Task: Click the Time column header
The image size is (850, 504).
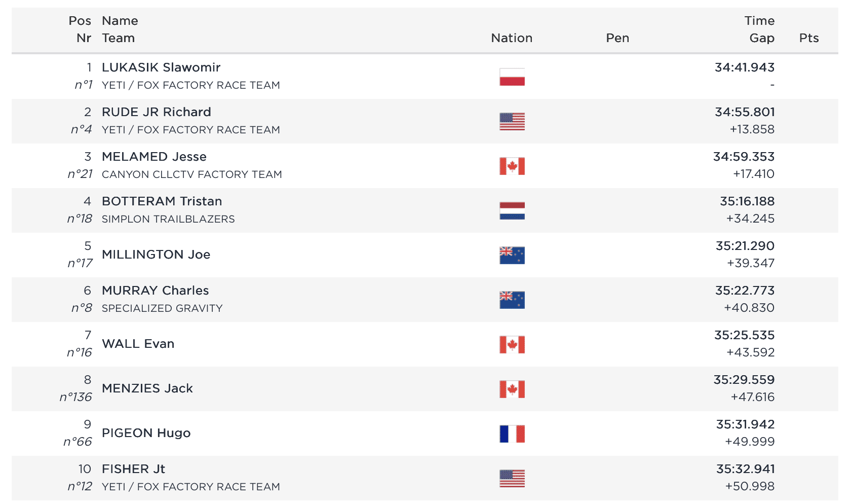Action: tap(759, 21)
